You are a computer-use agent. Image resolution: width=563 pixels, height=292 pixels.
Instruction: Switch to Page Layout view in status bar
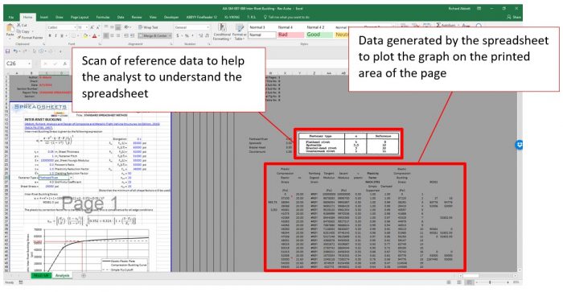(459, 282)
